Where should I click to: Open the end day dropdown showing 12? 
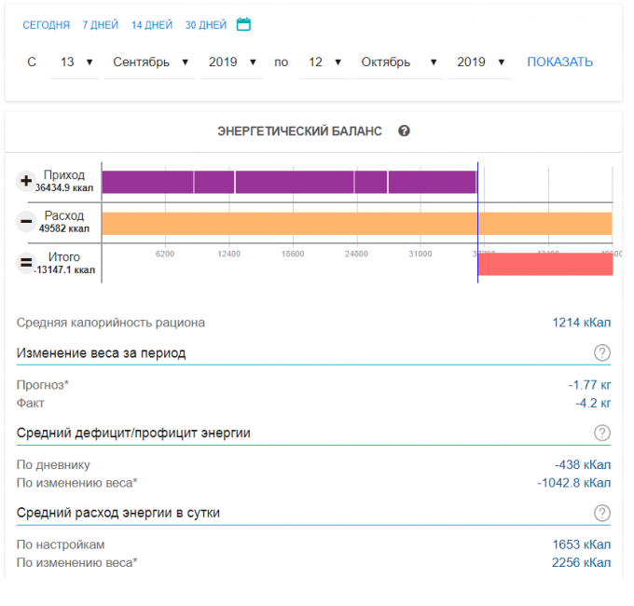pos(324,62)
